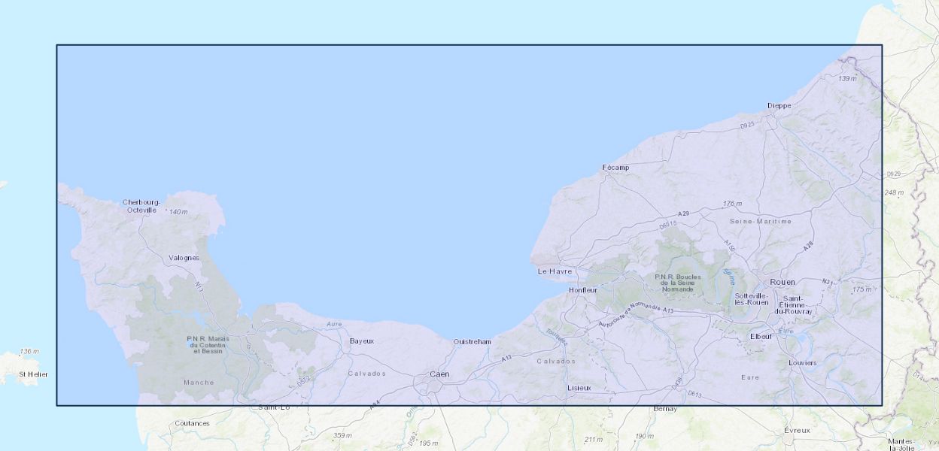Click the Bayeux town label

(x=361, y=341)
